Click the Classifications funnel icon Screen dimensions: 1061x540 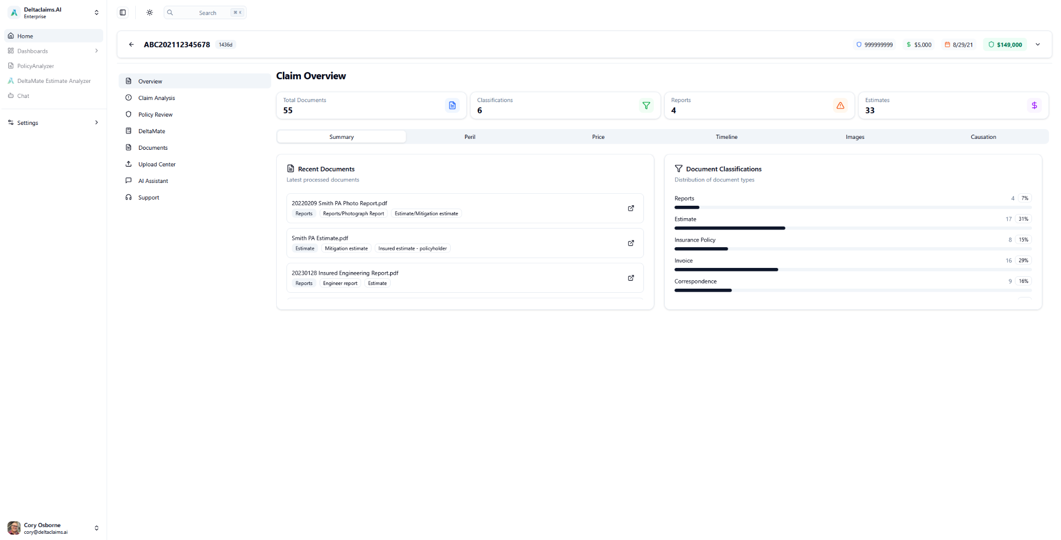pyautogui.click(x=646, y=106)
